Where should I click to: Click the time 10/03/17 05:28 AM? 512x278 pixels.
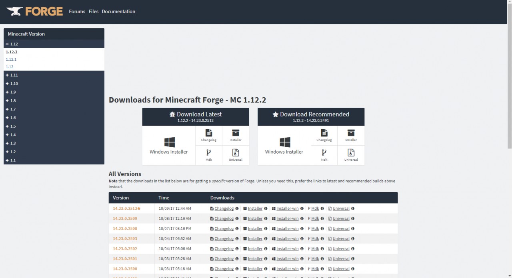(x=175, y=259)
